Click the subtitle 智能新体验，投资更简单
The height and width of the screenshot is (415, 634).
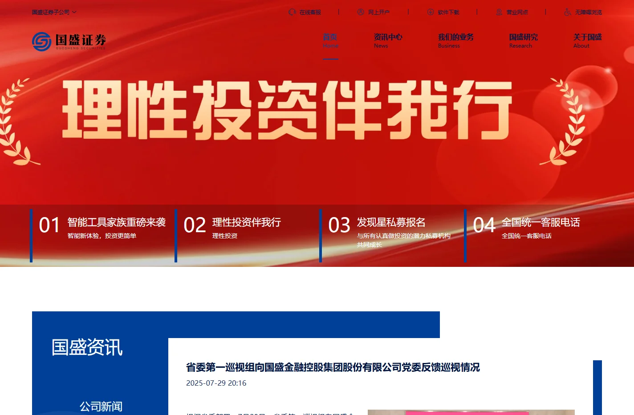click(x=102, y=236)
